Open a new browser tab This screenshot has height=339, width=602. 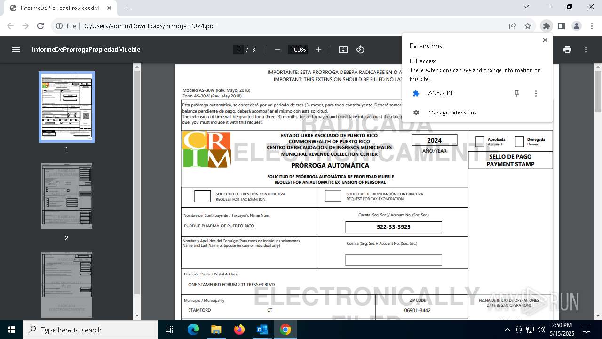(127, 8)
